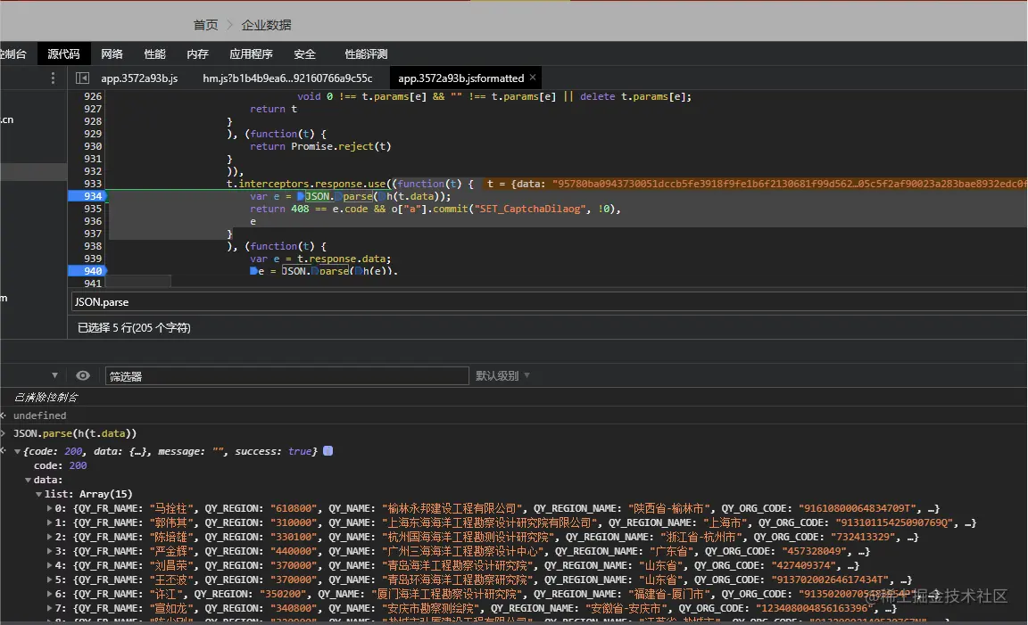Click the inline breakpoint marker at start of line 940
Image resolution: width=1028 pixels, height=625 pixels.
point(254,271)
